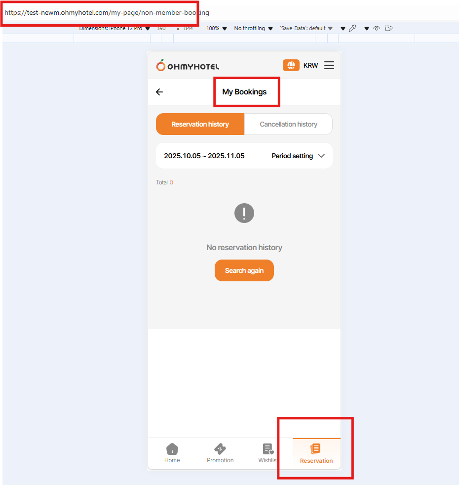
Task: Open the hamburger menu icon
Action: coord(329,65)
